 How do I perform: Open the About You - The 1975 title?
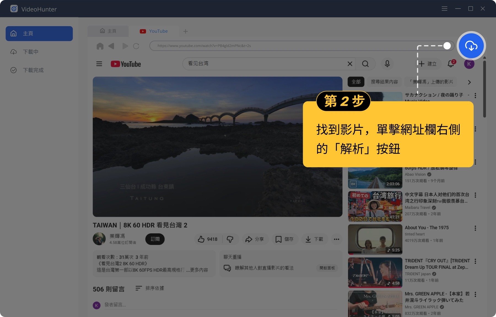point(427,228)
